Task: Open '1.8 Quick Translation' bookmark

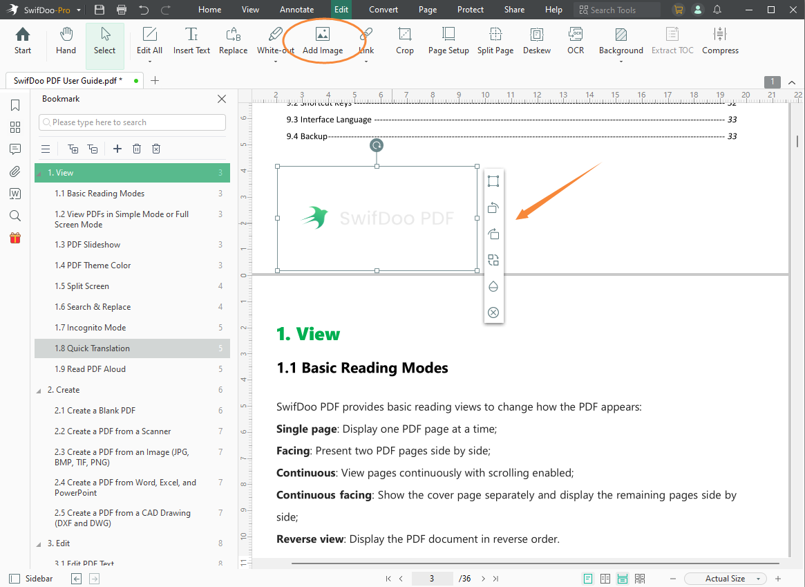Action: 132,348
